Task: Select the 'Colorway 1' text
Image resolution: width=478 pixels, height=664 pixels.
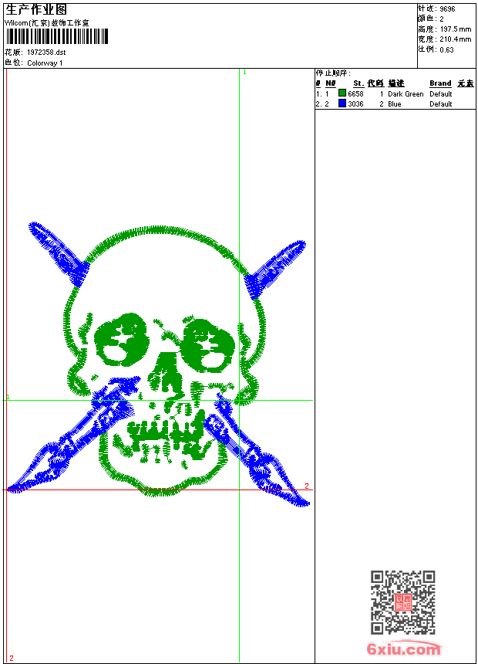Action: (45, 63)
